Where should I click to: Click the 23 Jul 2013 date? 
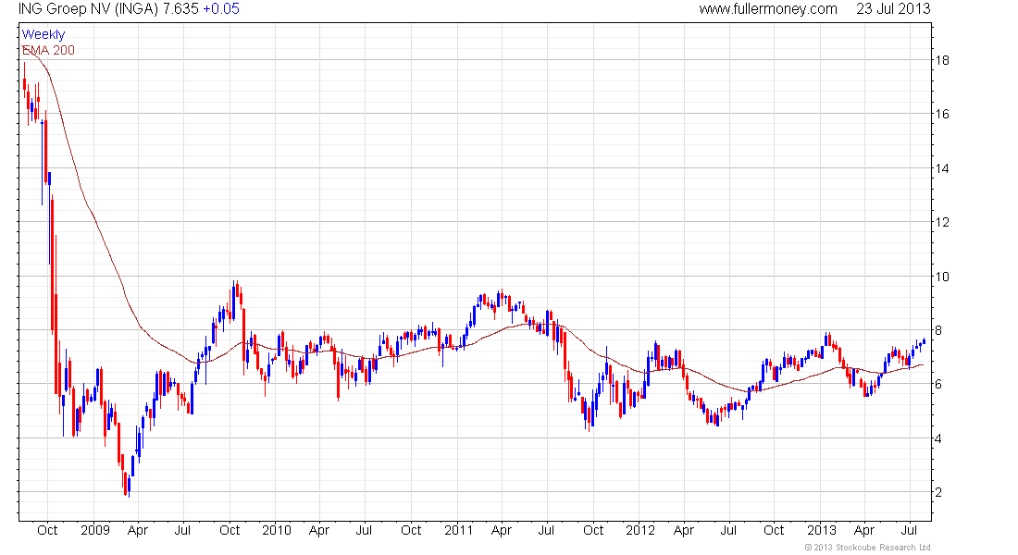[x=893, y=9]
